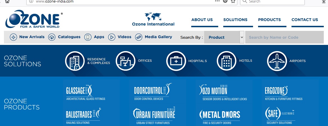
Task: Click the Apps phone icon
Action: (x=88, y=37)
